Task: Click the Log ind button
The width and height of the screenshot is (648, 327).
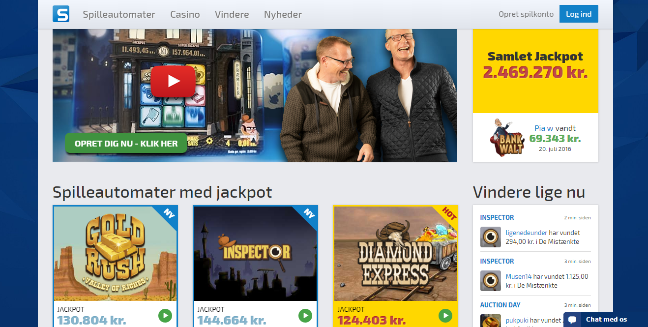Action: click(579, 14)
